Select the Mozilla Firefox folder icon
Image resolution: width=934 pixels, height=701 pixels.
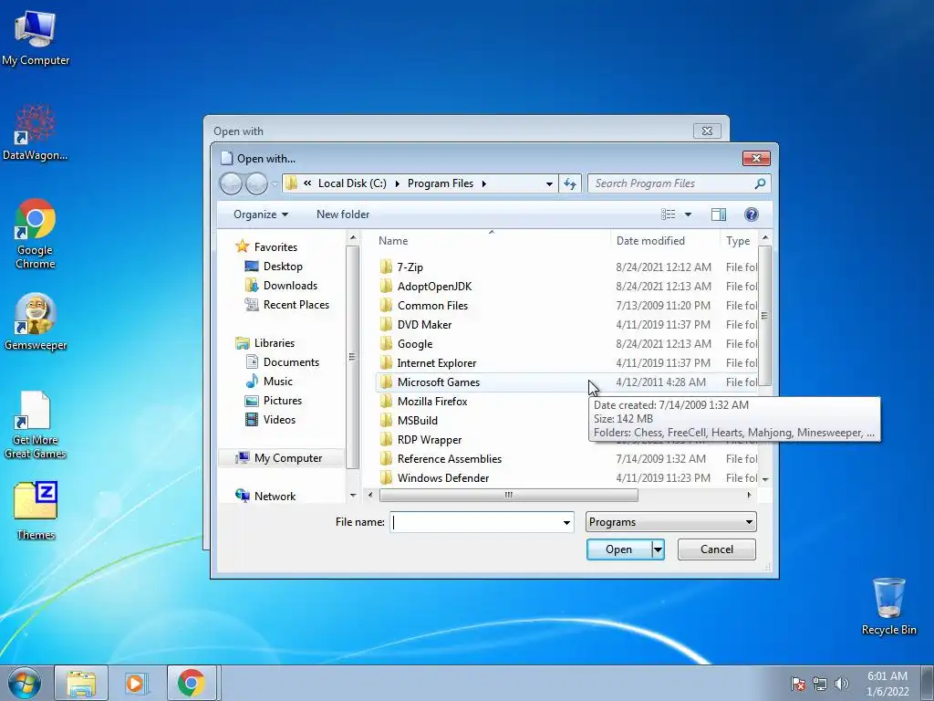(x=386, y=402)
